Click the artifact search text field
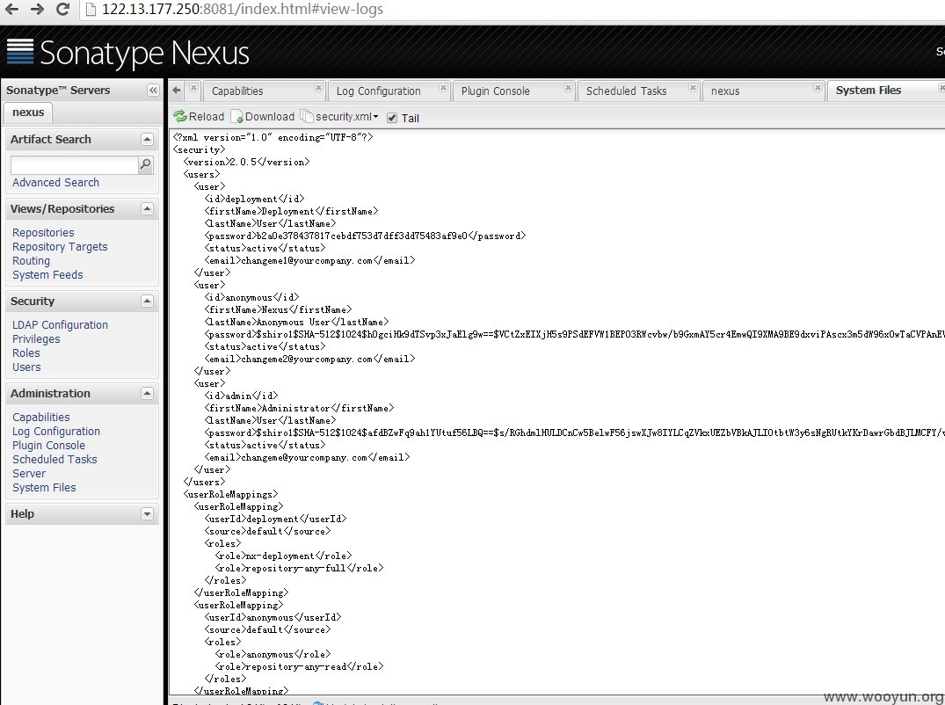 (x=74, y=164)
